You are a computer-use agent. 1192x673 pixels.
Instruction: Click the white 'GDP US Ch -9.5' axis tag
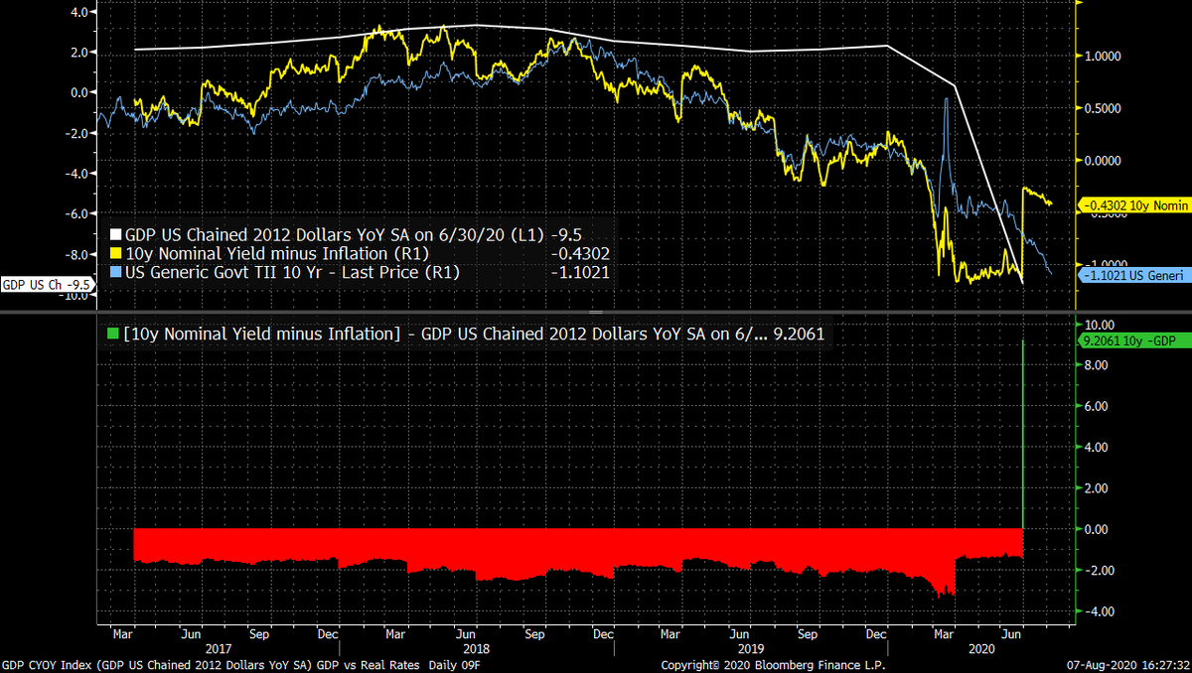[47, 284]
